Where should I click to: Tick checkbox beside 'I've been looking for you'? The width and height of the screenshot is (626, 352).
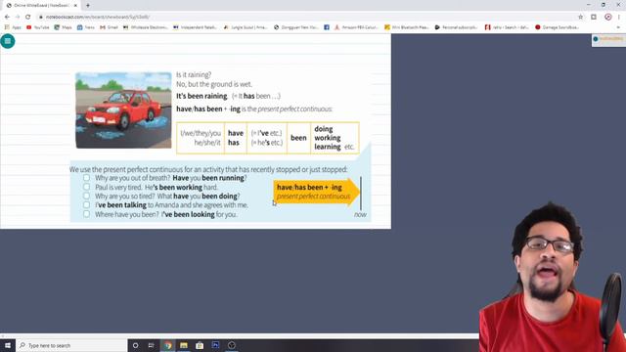coord(87,214)
